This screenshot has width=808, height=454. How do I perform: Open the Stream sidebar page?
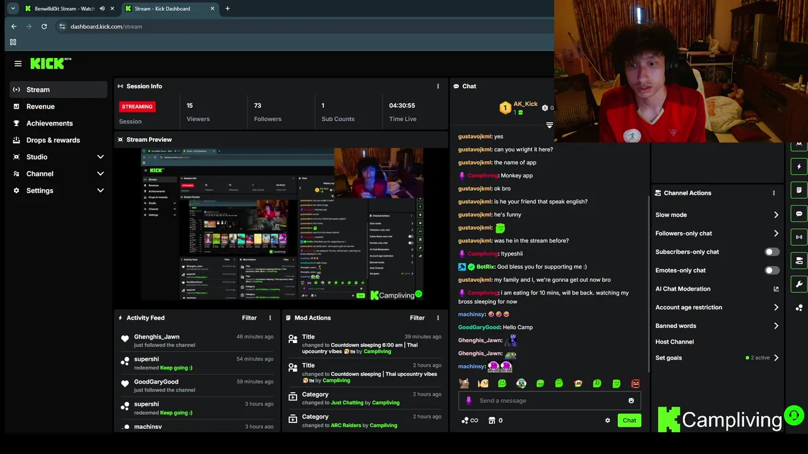point(58,90)
